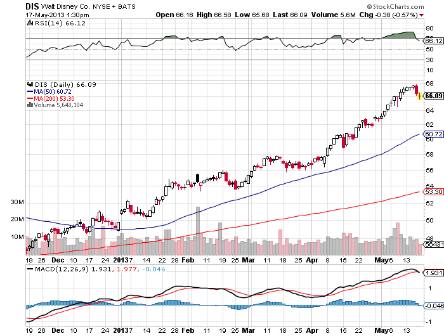Click the red MA(200) 53.30 legend
Screen dimensions: 444x336
tap(51, 98)
